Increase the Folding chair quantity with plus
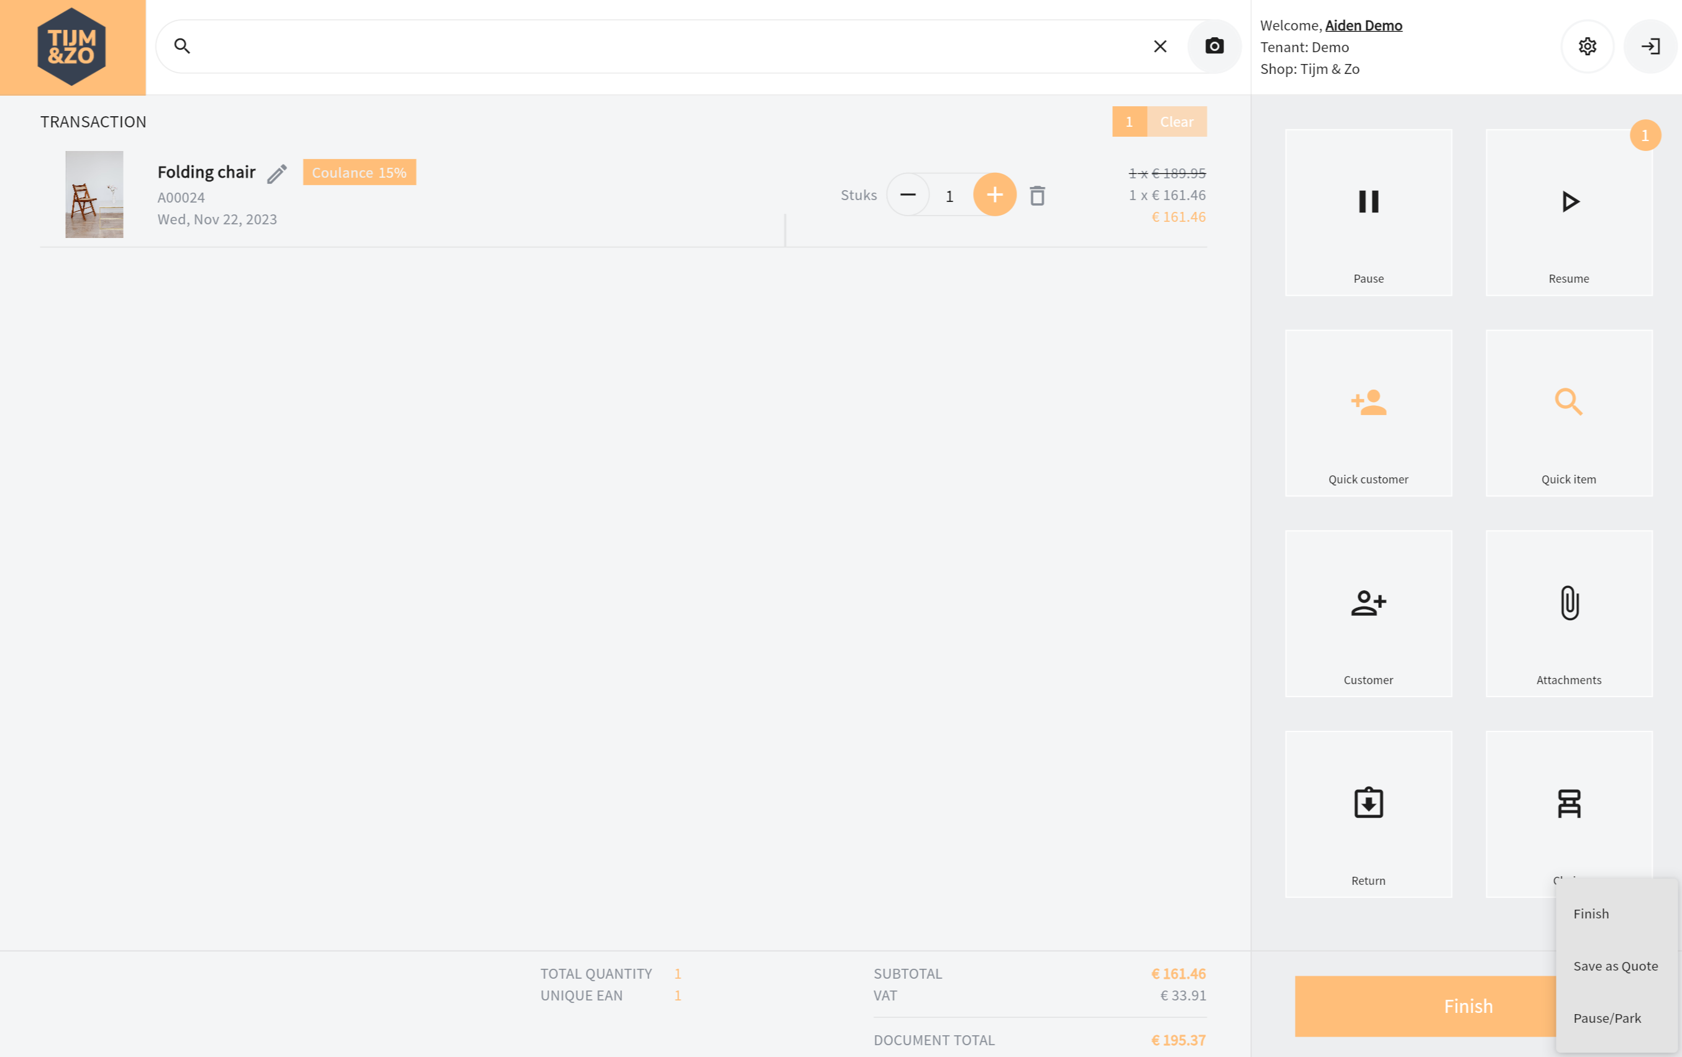The image size is (1682, 1057). pos(994,195)
